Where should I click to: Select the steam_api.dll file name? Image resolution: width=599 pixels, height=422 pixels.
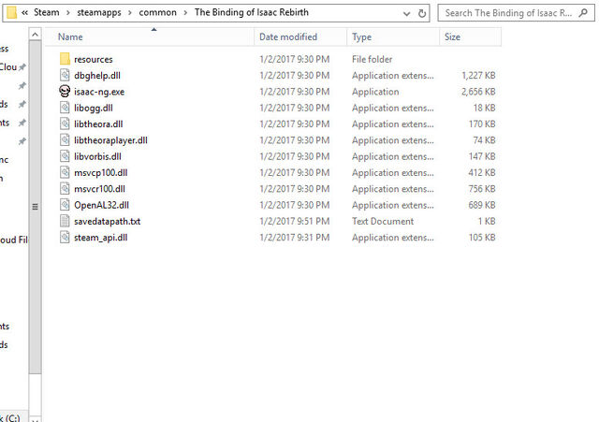(x=100, y=238)
